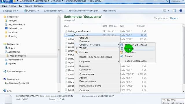The width and height of the screenshot is (185, 104).
Task: Choose Создать ярлык in the context menu
Action: coord(87,74)
